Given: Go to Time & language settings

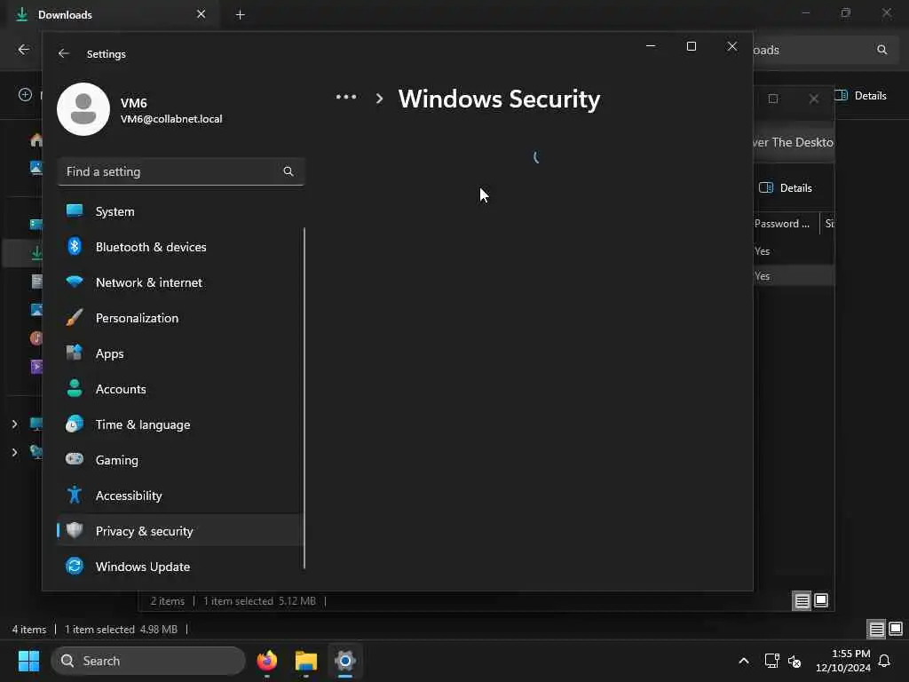Looking at the screenshot, I should pyautogui.click(x=179, y=424).
